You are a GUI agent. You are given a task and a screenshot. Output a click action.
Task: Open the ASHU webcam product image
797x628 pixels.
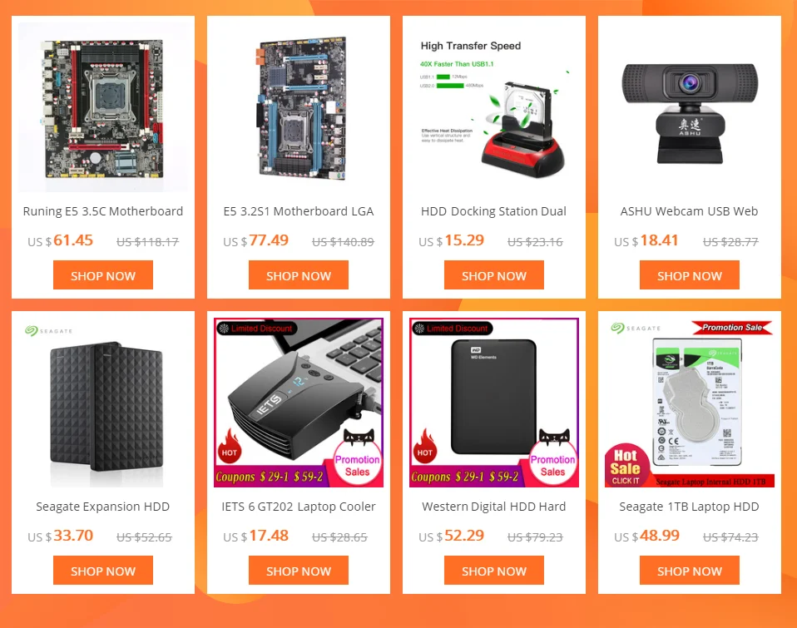click(689, 107)
